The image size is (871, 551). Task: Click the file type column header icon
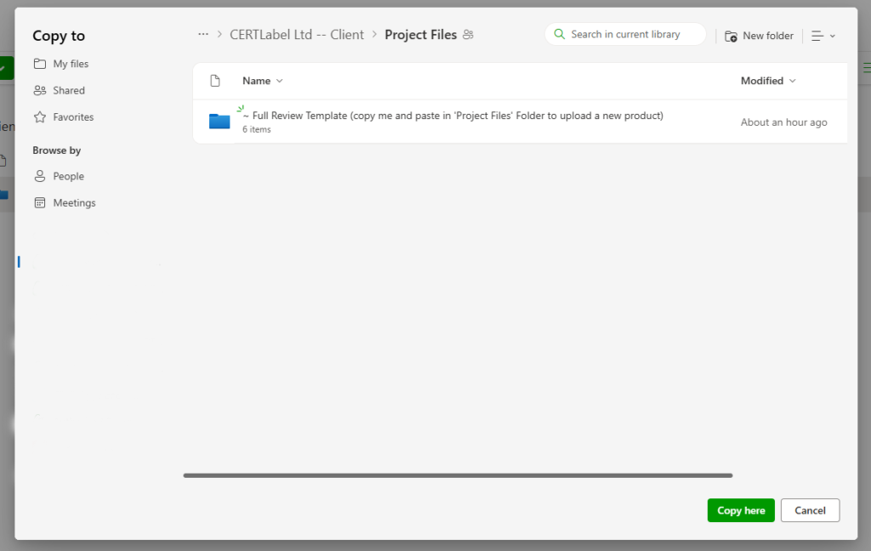pos(215,81)
